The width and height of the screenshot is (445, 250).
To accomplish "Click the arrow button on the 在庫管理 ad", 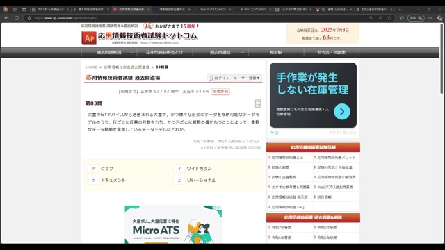I will [x=341, y=112].
